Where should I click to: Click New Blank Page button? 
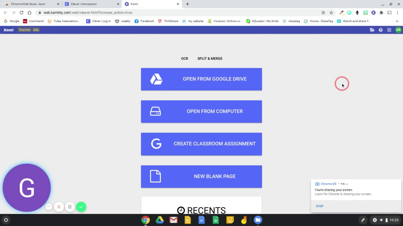click(x=201, y=176)
